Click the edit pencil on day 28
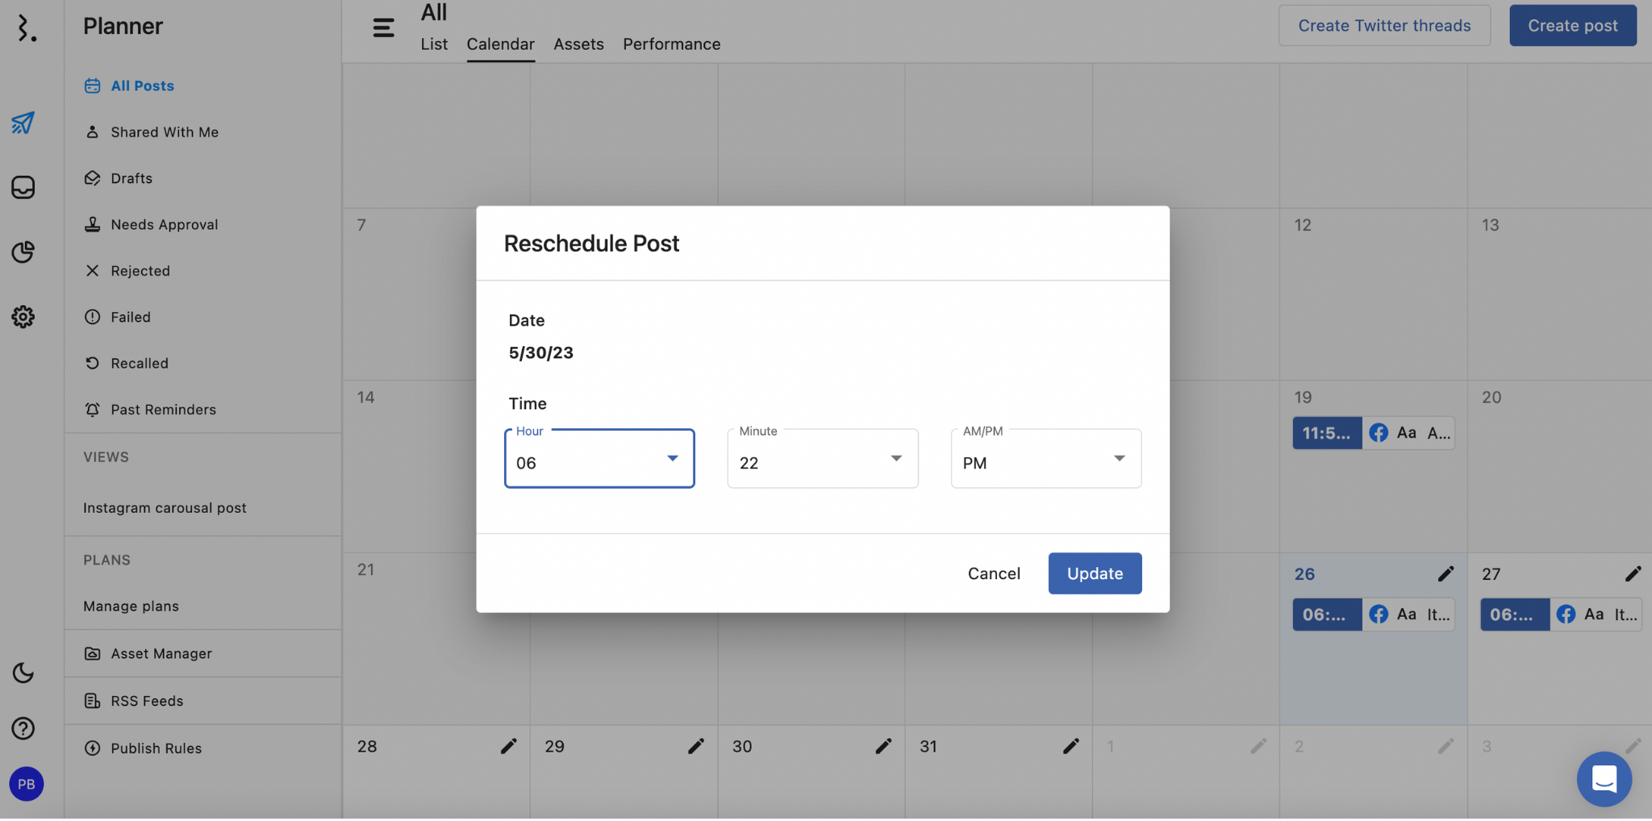1652x821 pixels. pyautogui.click(x=508, y=747)
